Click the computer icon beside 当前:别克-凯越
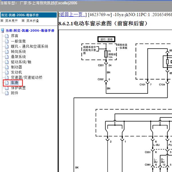This screenshot has width=172, height=172. coord(3,30)
